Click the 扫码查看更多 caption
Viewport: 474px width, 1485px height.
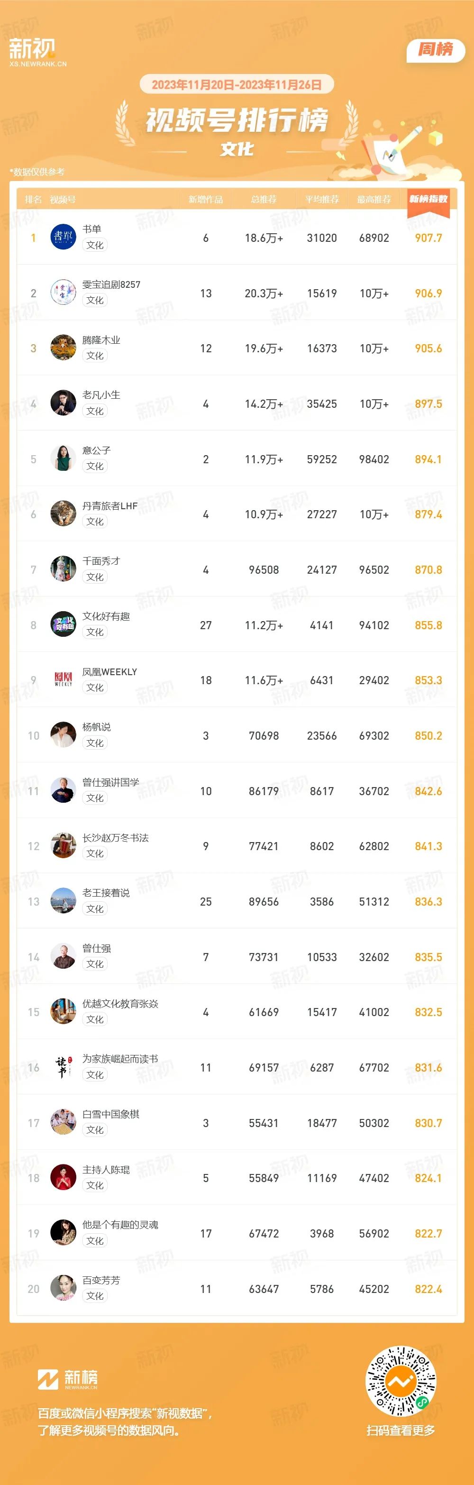coord(401,1430)
